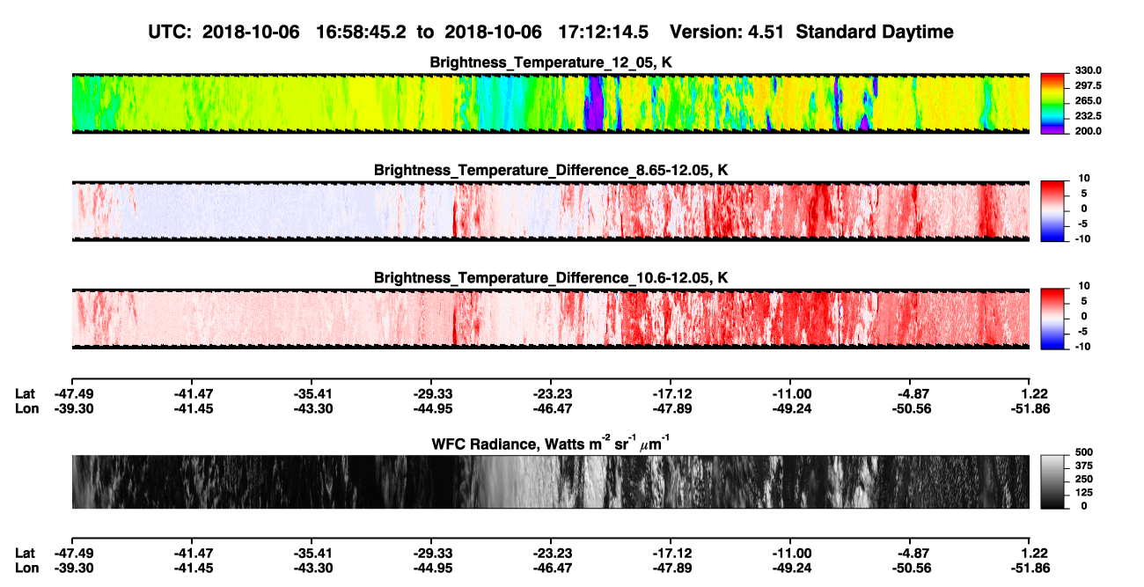
Task: Click 'Lon' label on the bottom axis under WFC strip
Action: click(x=27, y=568)
